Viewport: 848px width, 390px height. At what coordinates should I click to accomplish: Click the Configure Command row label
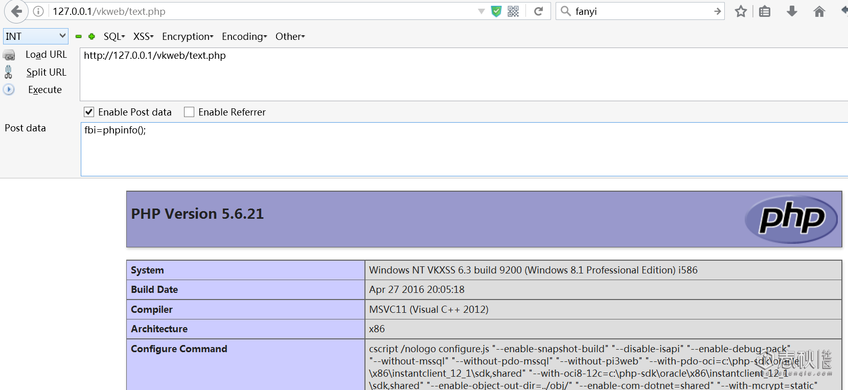pyautogui.click(x=179, y=349)
